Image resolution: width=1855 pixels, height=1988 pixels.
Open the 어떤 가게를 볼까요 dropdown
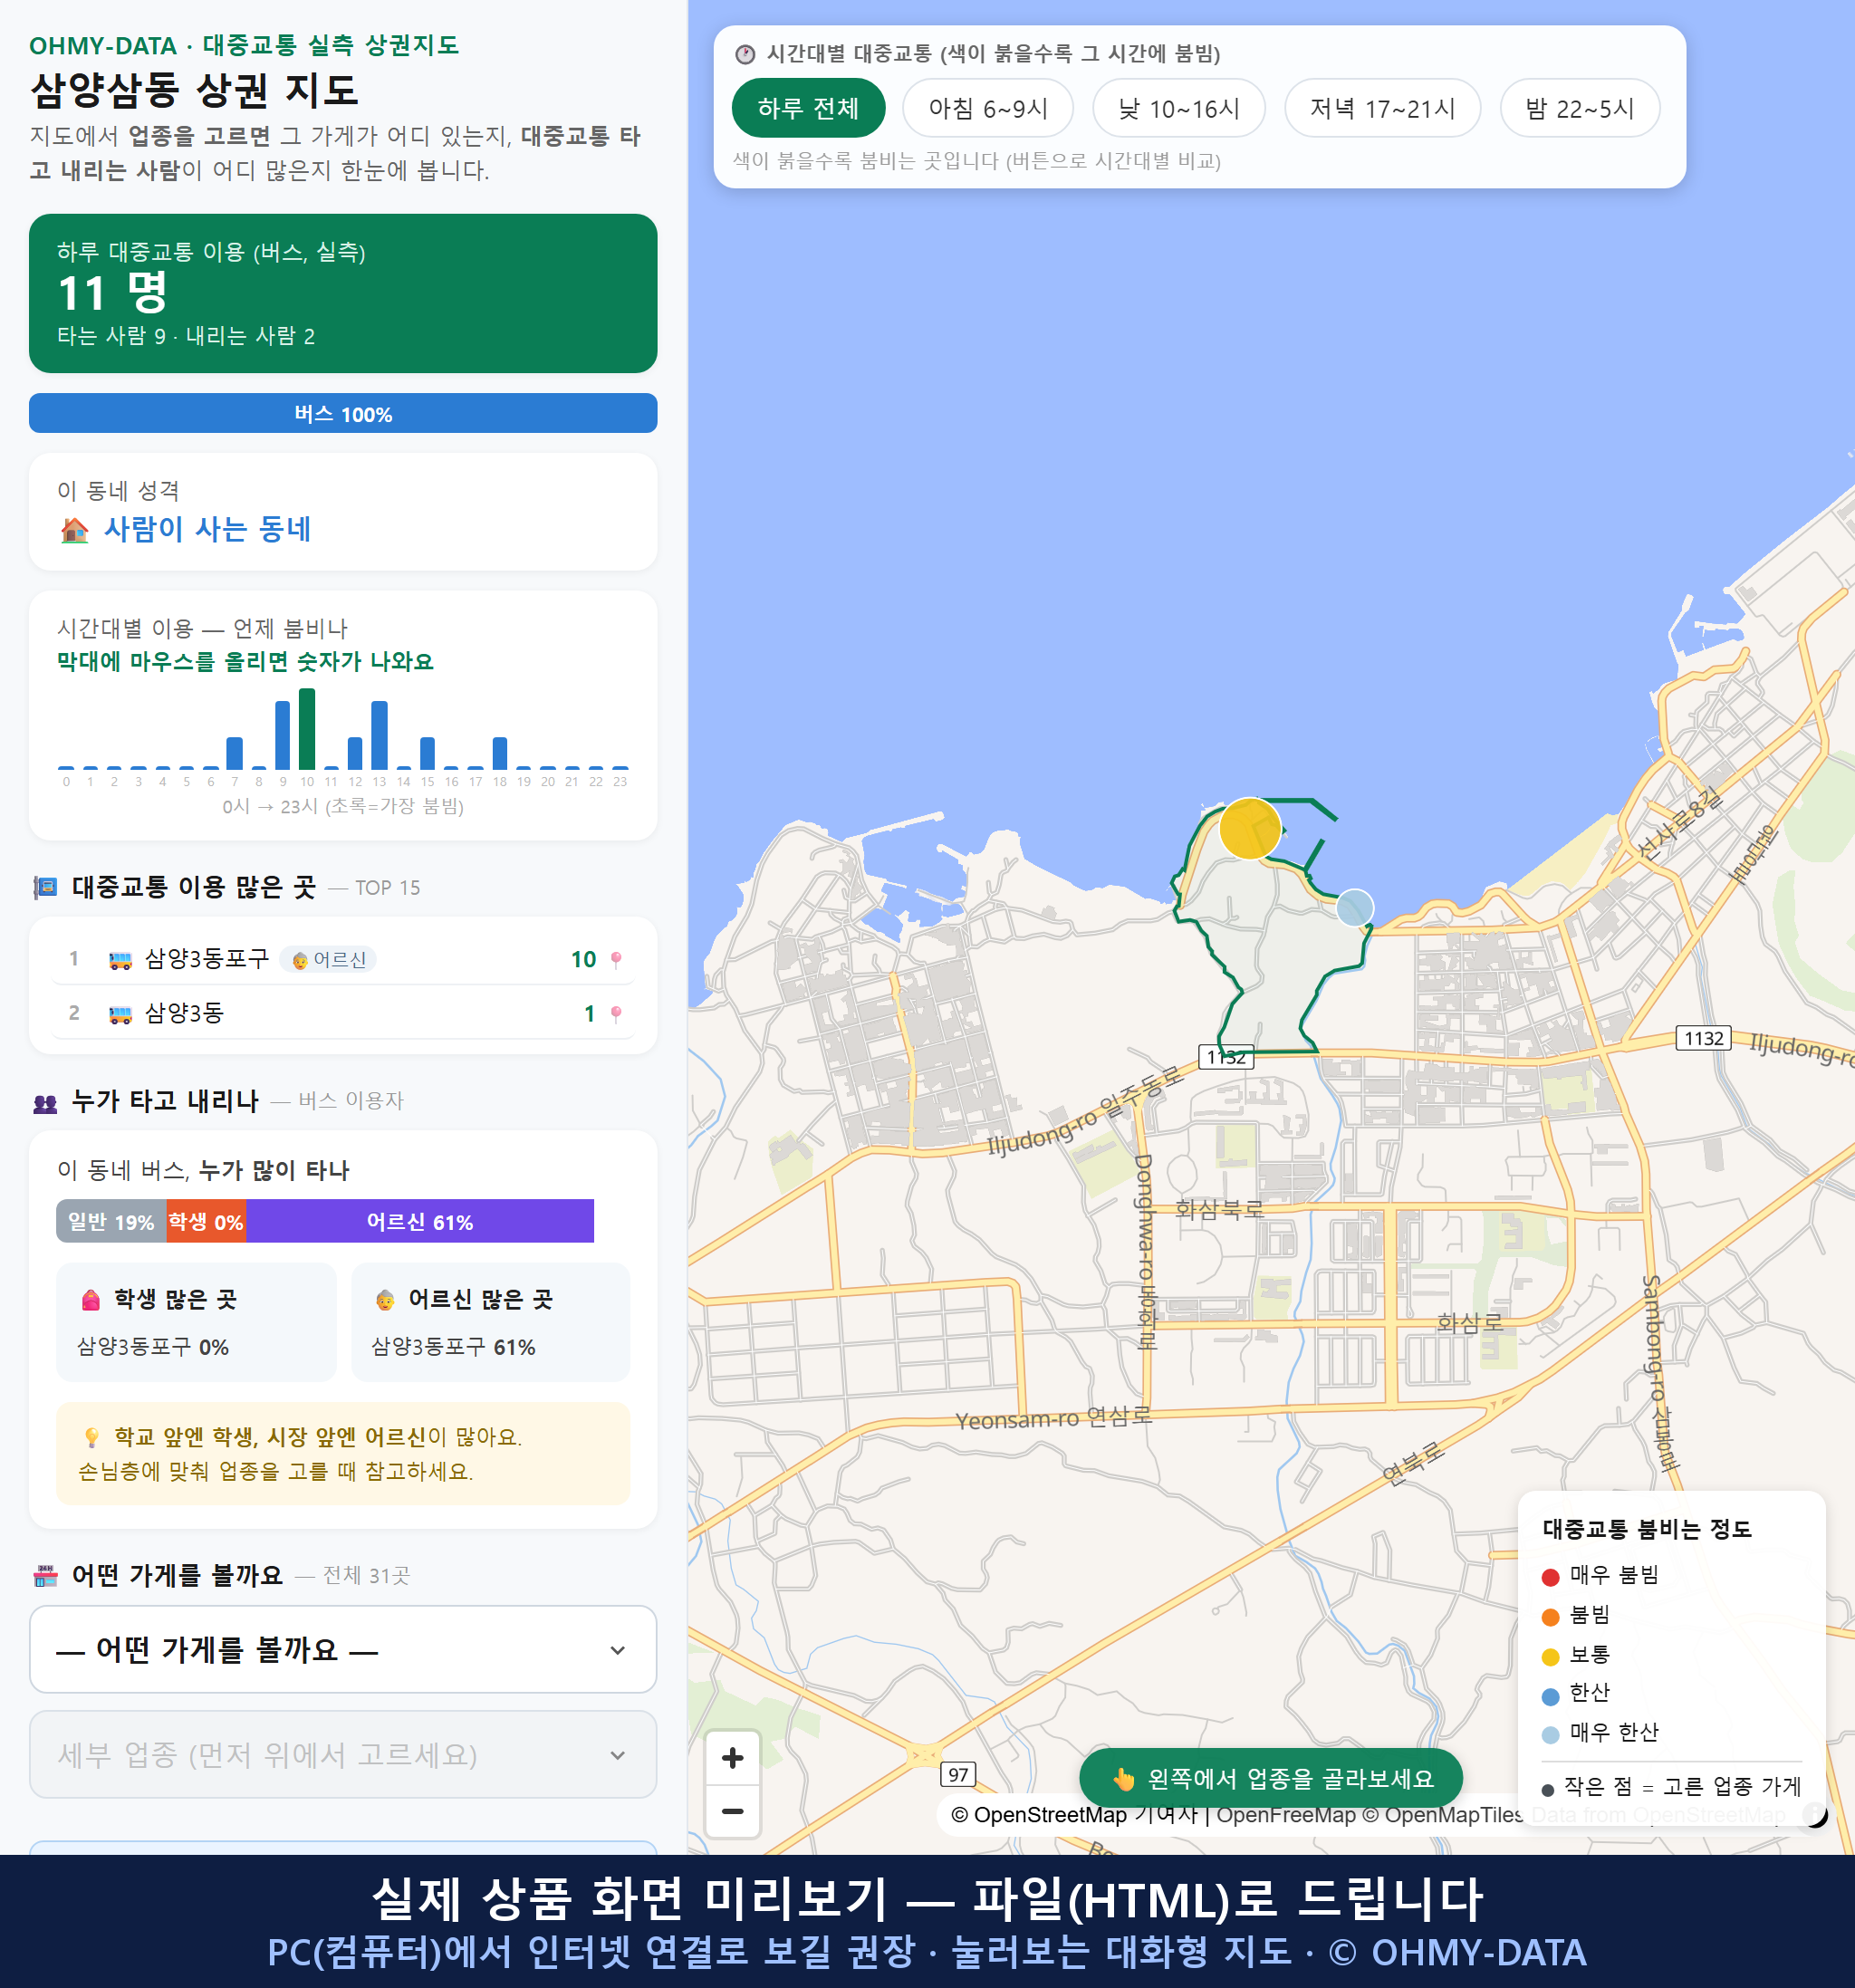[x=343, y=1649]
